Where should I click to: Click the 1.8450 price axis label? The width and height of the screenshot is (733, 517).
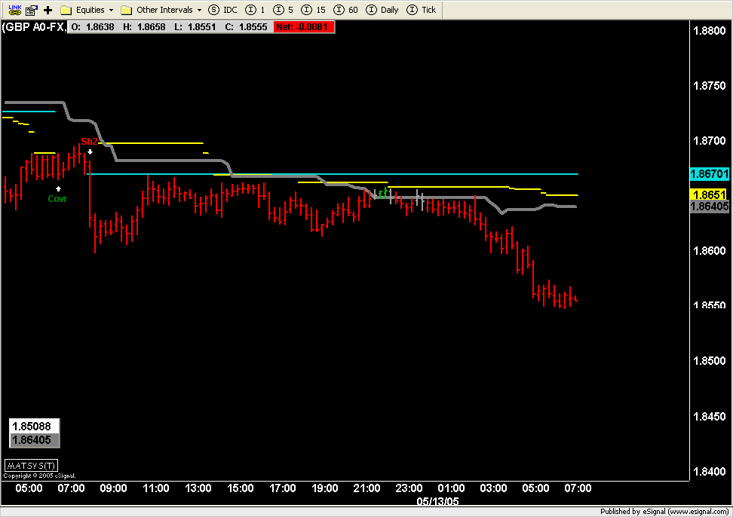(709, 417)
